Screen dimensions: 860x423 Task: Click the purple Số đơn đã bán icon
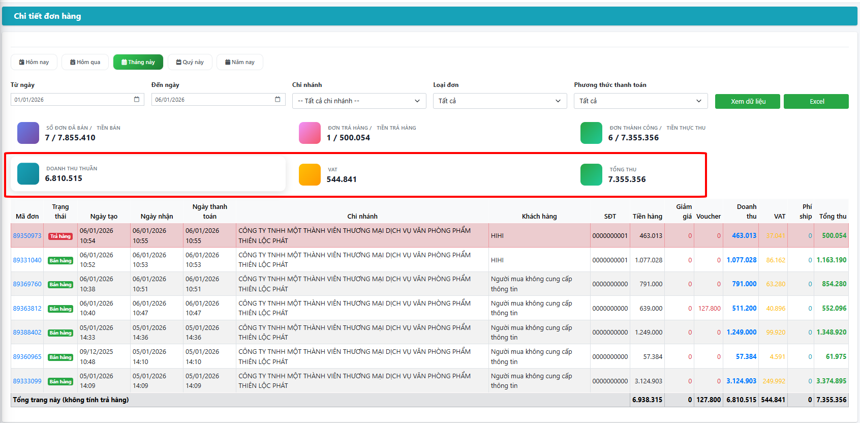coord(28,133)
